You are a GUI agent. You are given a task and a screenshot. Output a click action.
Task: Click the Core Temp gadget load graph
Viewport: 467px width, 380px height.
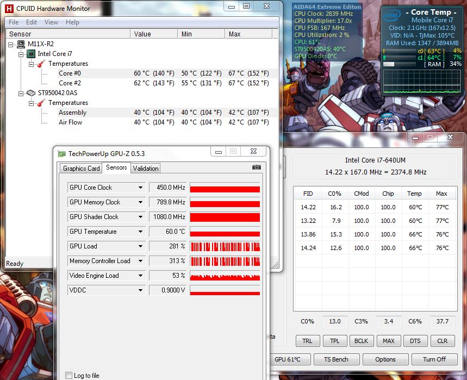pos(422,82)
